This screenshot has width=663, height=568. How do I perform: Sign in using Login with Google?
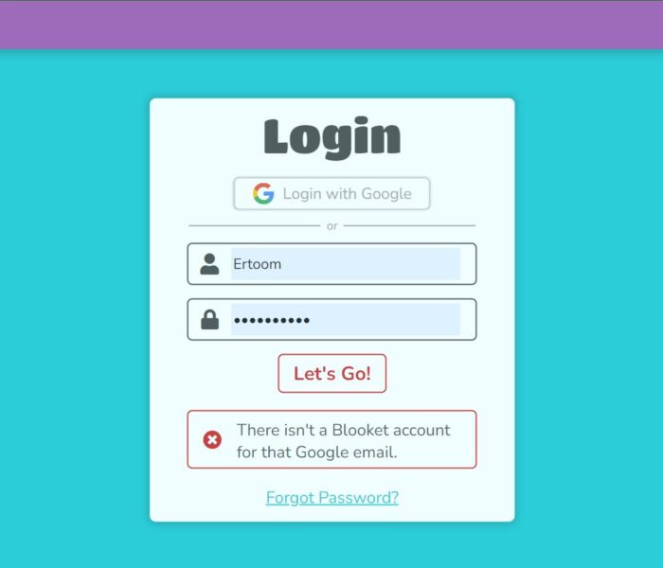pyautogui.click(x=331, y=193)
